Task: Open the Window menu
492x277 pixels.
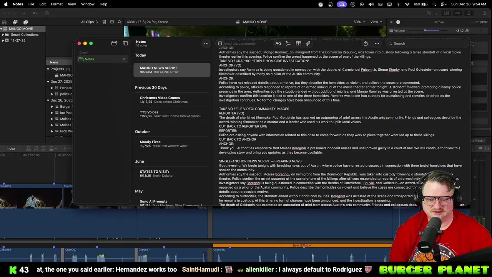Action: (x=88, y=4)
